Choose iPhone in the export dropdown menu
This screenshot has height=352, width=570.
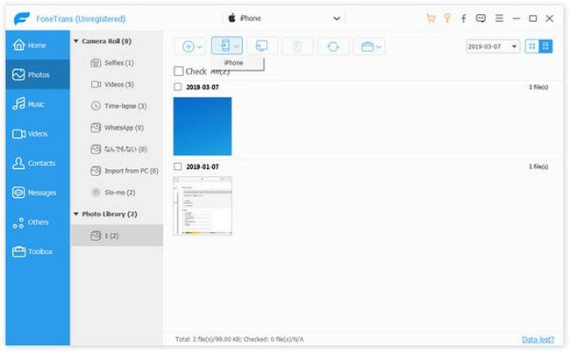234,62
